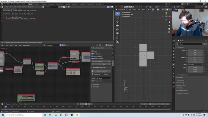The height and width of the screenshot is (117, 208).
Task: Click the green Y axis gizmo ball
Action: click(166, 13)
